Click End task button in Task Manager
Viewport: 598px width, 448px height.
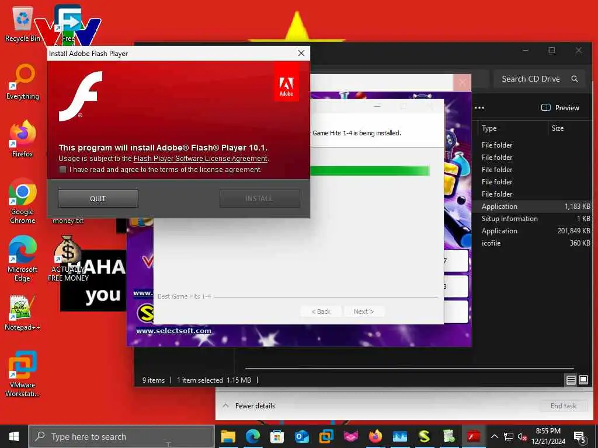tap(564, 406)
